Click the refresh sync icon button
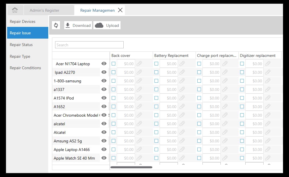Image resolution: width=289 pixels, height=177 pixels. tap(56, 25)
